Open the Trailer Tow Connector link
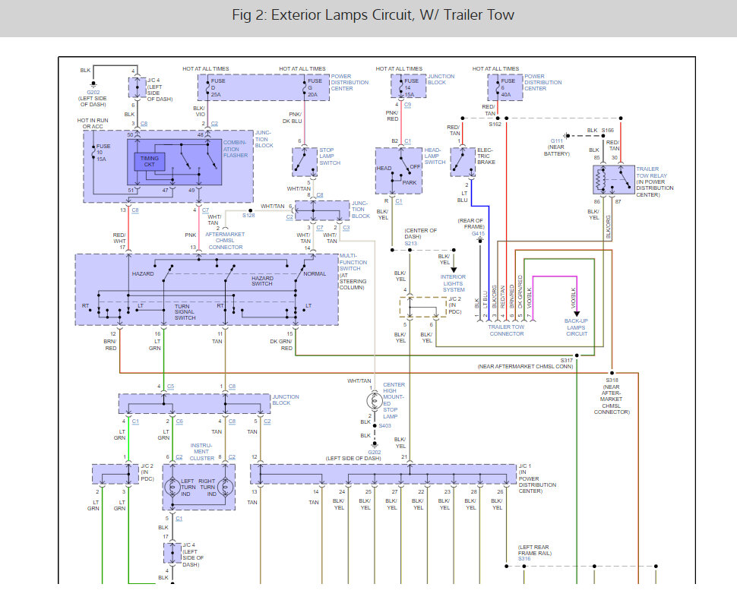Viewport: 737px width, 603px height. 506,330
